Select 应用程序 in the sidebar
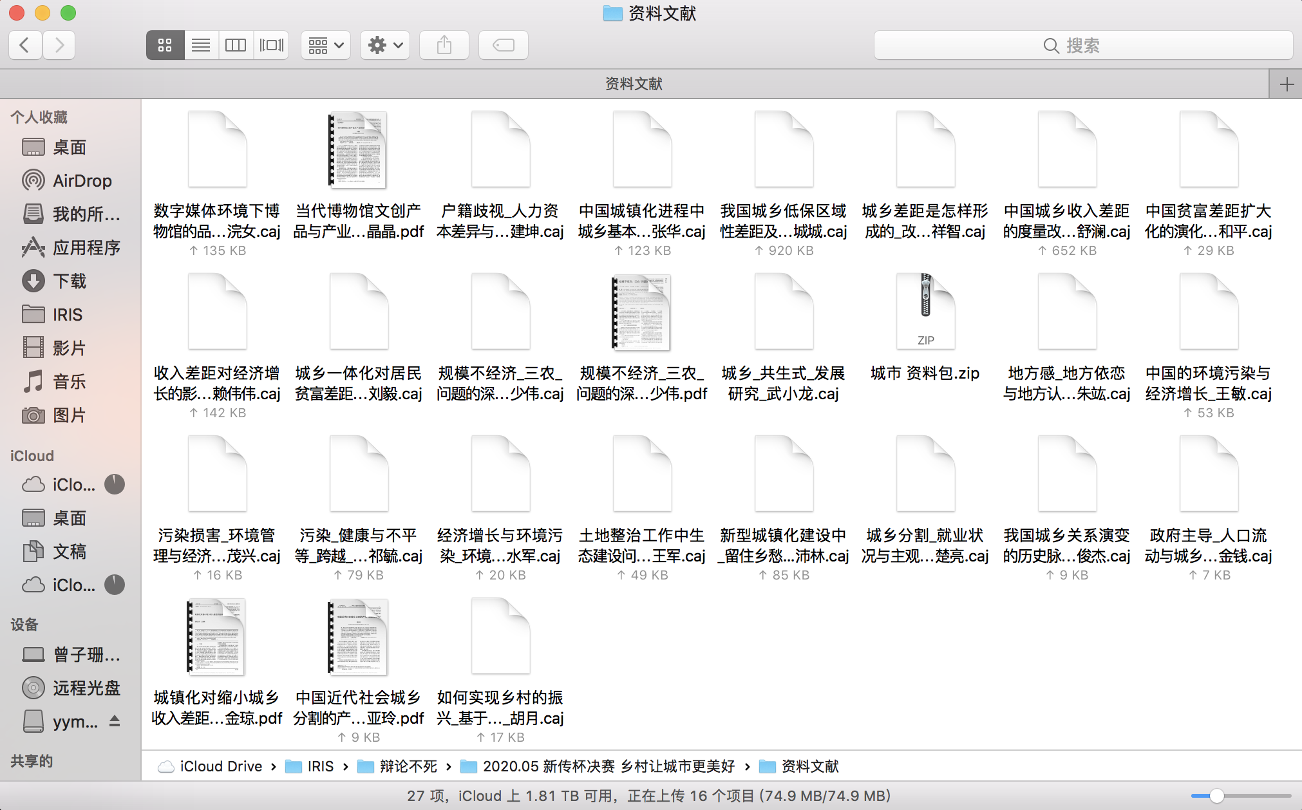 86,248
